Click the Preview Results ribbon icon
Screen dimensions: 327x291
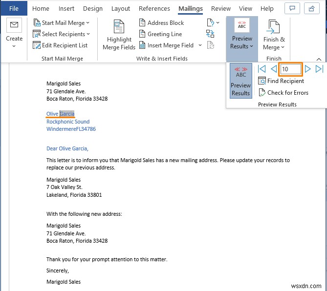pyautogui.click(x=241, y=25)
